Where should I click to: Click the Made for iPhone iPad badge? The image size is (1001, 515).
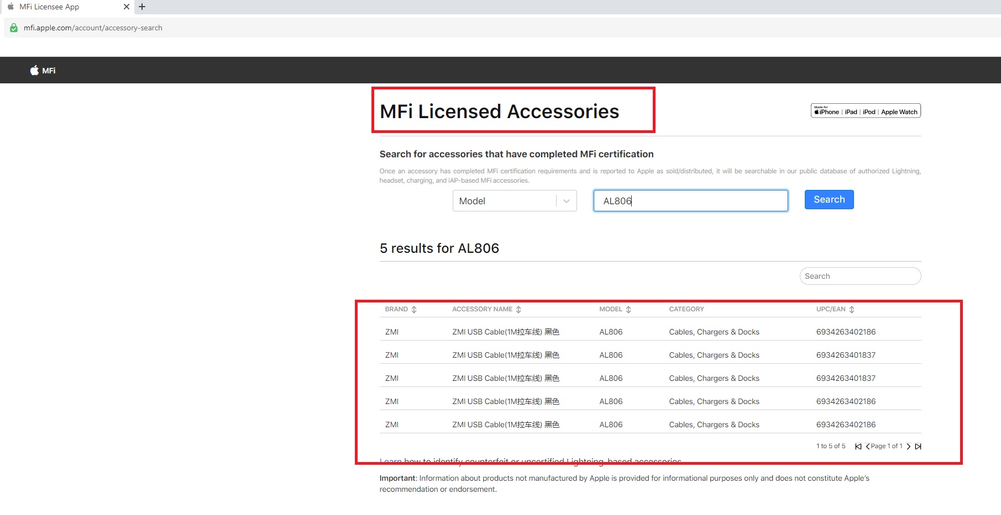click(865, 111)
